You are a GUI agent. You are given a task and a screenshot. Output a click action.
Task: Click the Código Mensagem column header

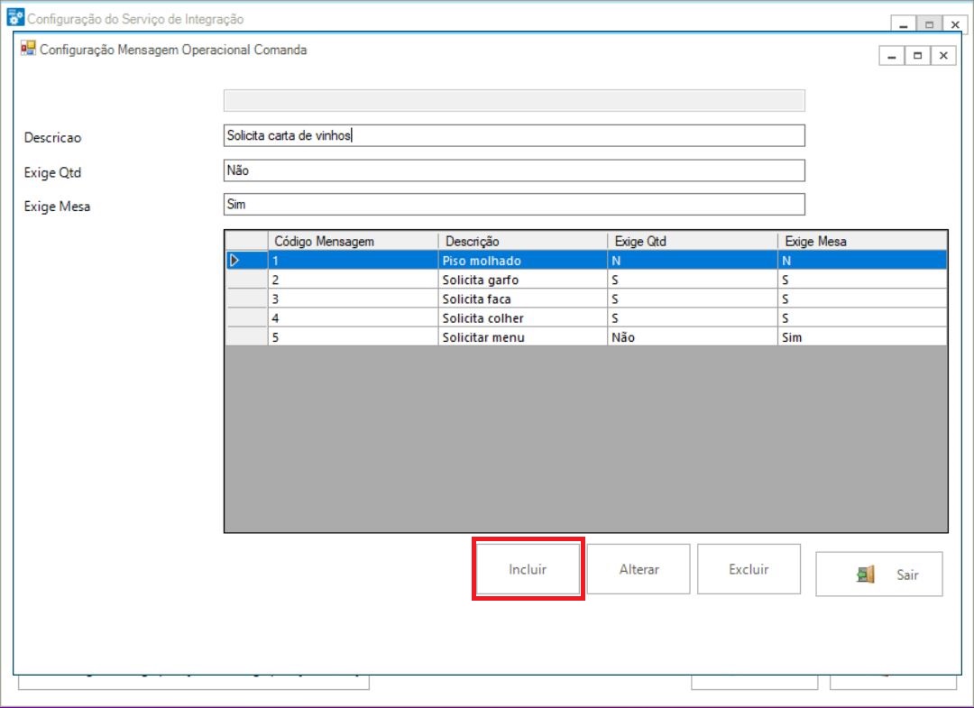tap(353, 241)
